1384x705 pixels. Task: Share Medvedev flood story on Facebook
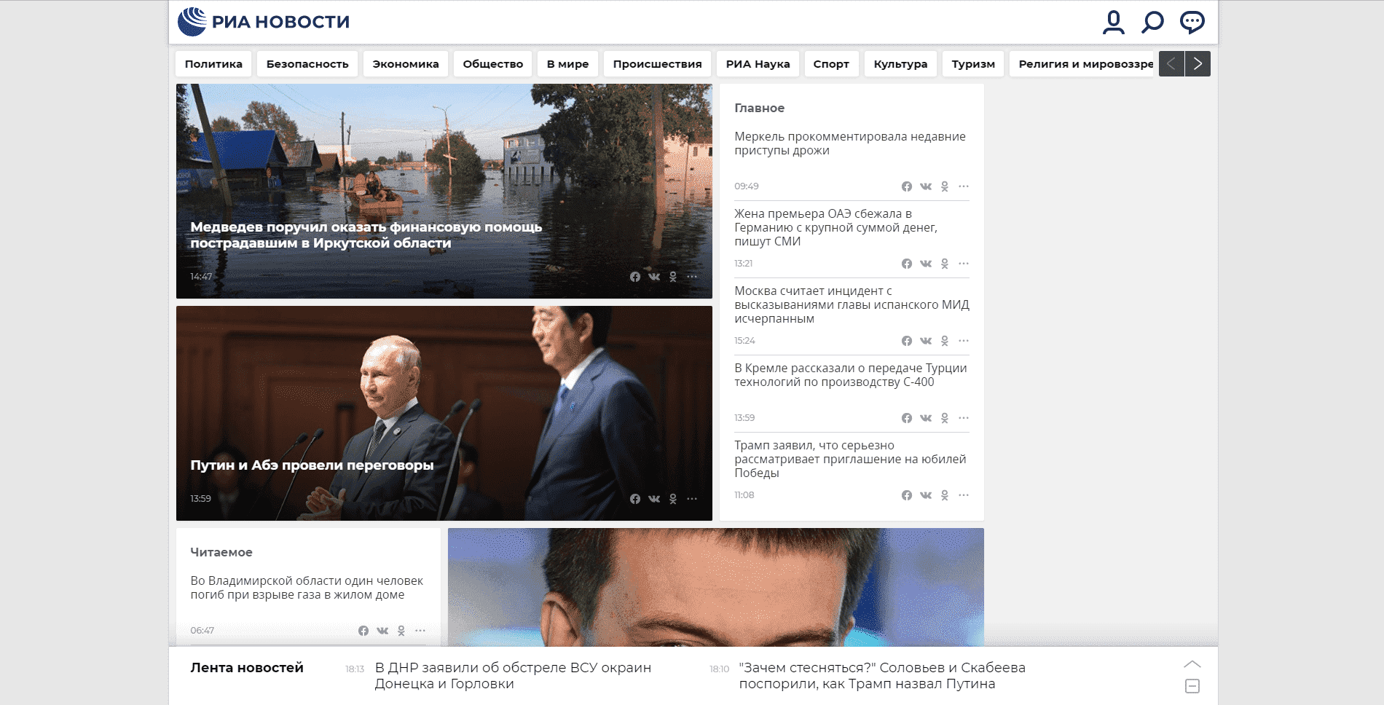coord(635,277)
